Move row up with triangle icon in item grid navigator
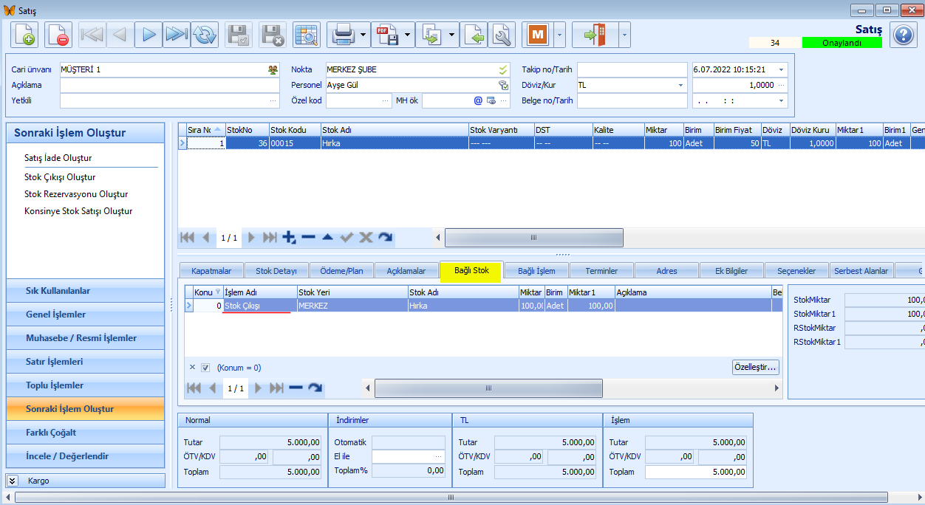The height and width of the screenshot is (505, 925). (327, 237)
